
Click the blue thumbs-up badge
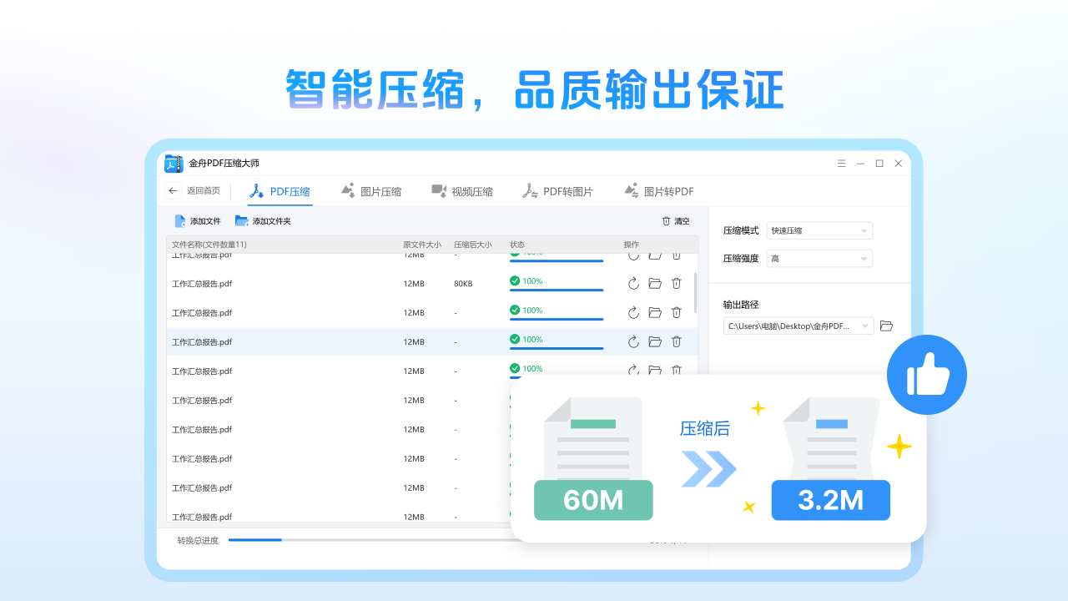tap(926, 374)
